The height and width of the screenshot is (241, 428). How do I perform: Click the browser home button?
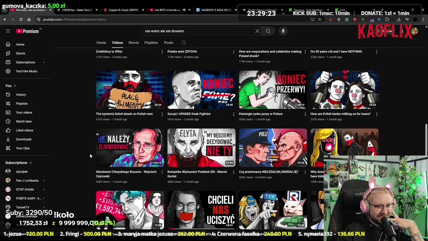coord(29,19)
